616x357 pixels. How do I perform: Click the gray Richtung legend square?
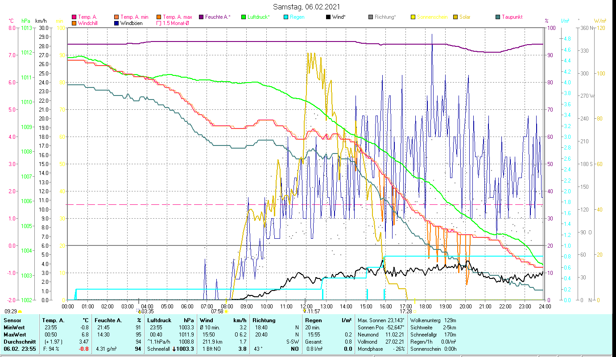pos(371,17)
